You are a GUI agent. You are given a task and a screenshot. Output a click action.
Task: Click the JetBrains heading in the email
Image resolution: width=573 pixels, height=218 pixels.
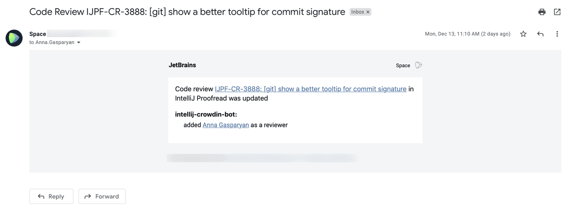pos(182,65)
